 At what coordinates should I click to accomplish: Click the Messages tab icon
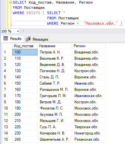[x=28, y=39]
